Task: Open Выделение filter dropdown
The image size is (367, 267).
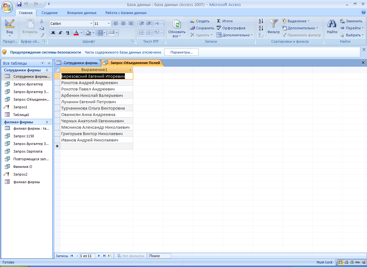Action: tap(296, 21)
